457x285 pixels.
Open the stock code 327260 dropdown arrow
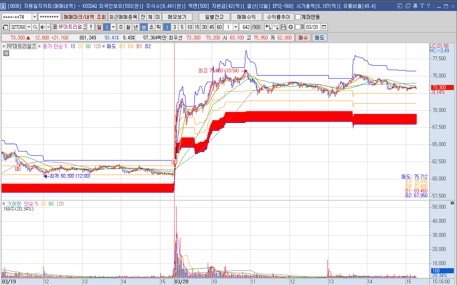29,27
